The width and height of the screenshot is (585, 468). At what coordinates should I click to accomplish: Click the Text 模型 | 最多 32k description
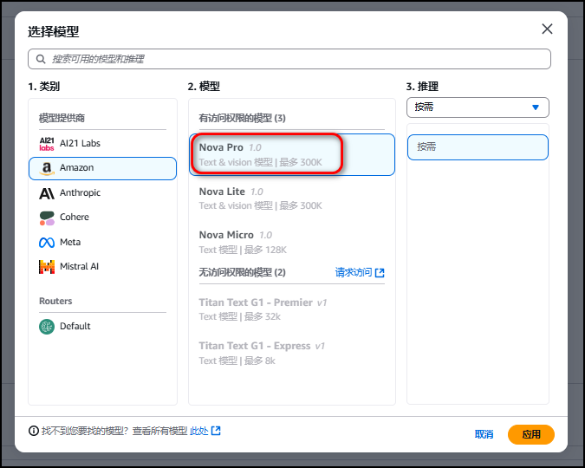[240, 316]
